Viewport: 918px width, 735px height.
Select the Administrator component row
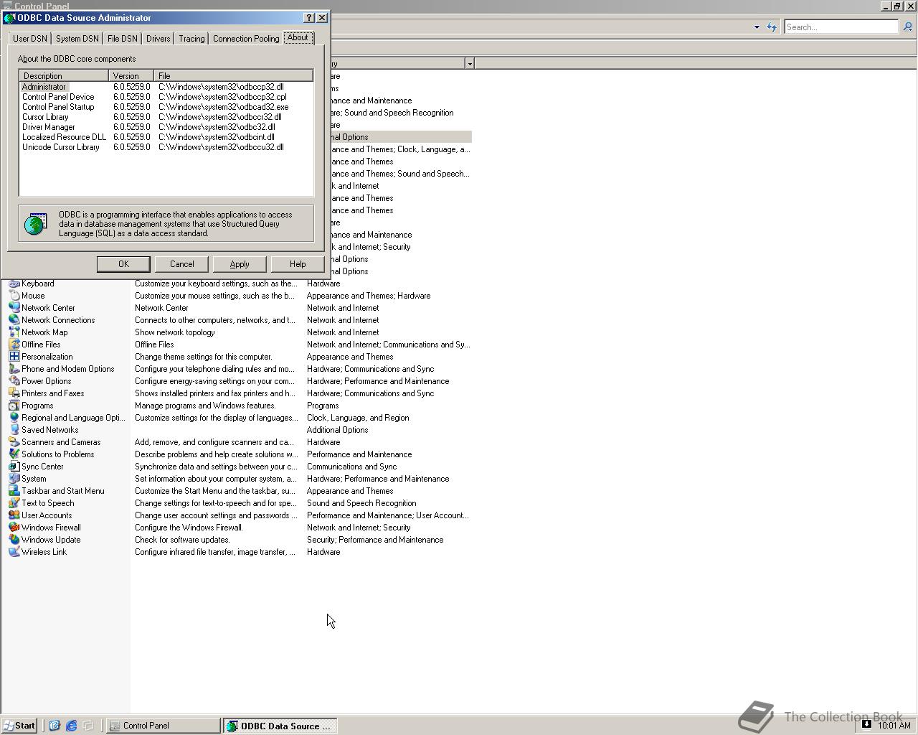[x=166, y=87]
